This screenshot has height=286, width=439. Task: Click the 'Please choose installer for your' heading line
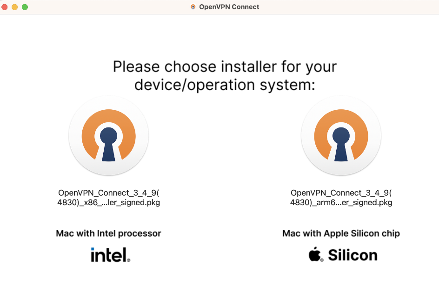pos(225,67)
